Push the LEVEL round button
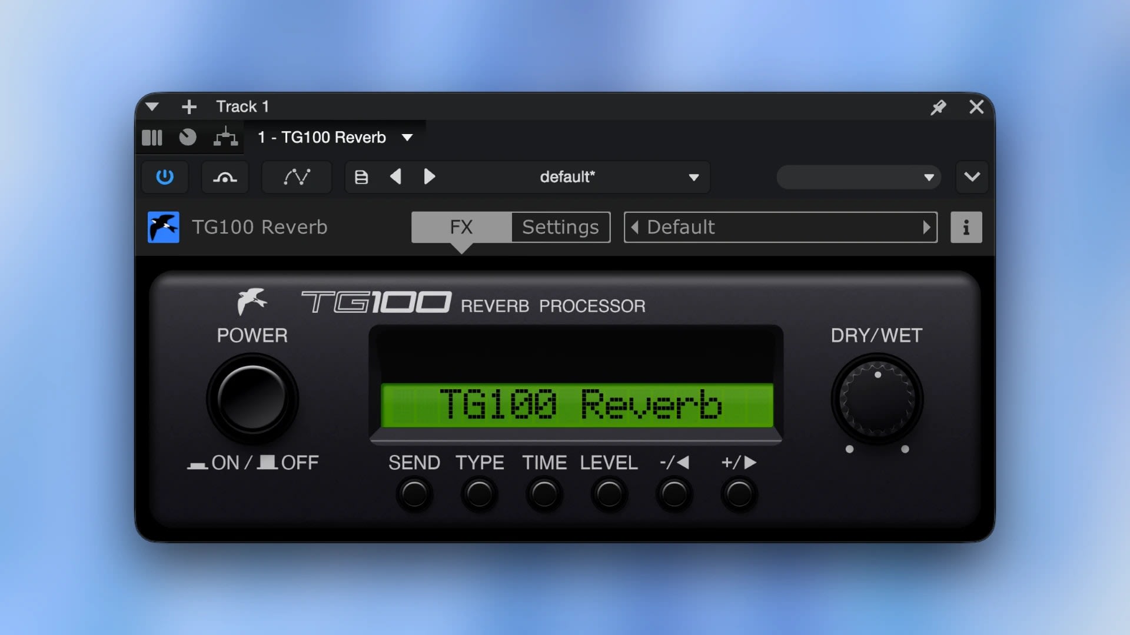The height and width of the screenshot is (635, 1130). pos(609,493)
